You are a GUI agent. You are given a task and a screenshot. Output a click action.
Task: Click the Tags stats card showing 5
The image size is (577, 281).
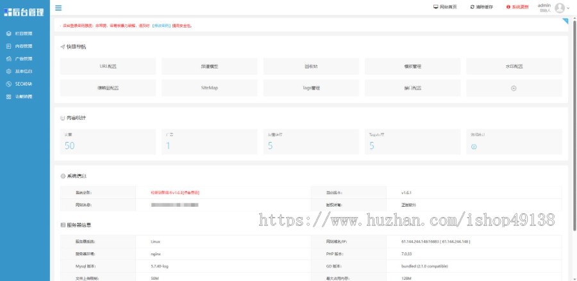point(412,142)
